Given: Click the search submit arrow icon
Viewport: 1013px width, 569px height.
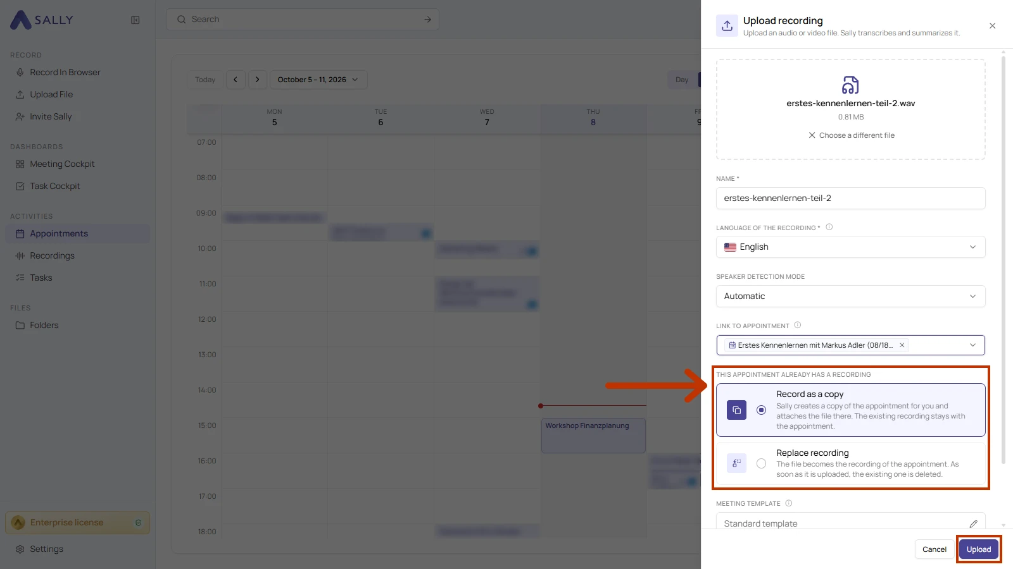Looking at the screenshot, I should tap(428, 20).
